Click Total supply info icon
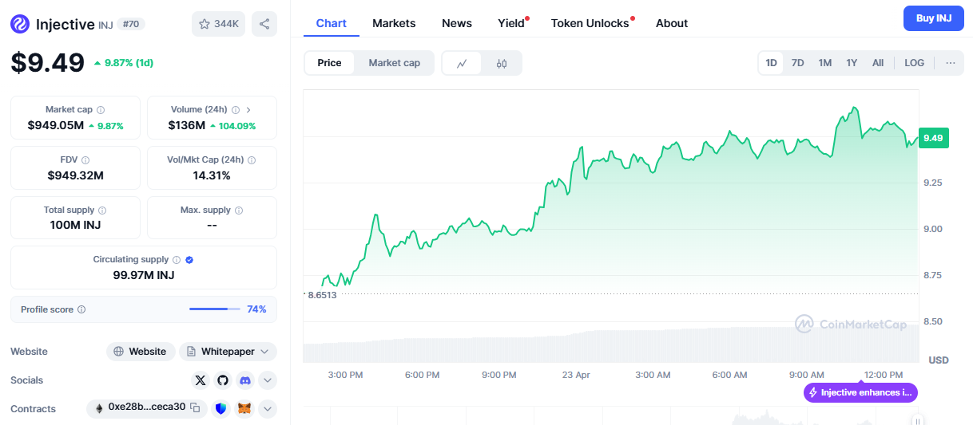973x425 pixels. 102,211
